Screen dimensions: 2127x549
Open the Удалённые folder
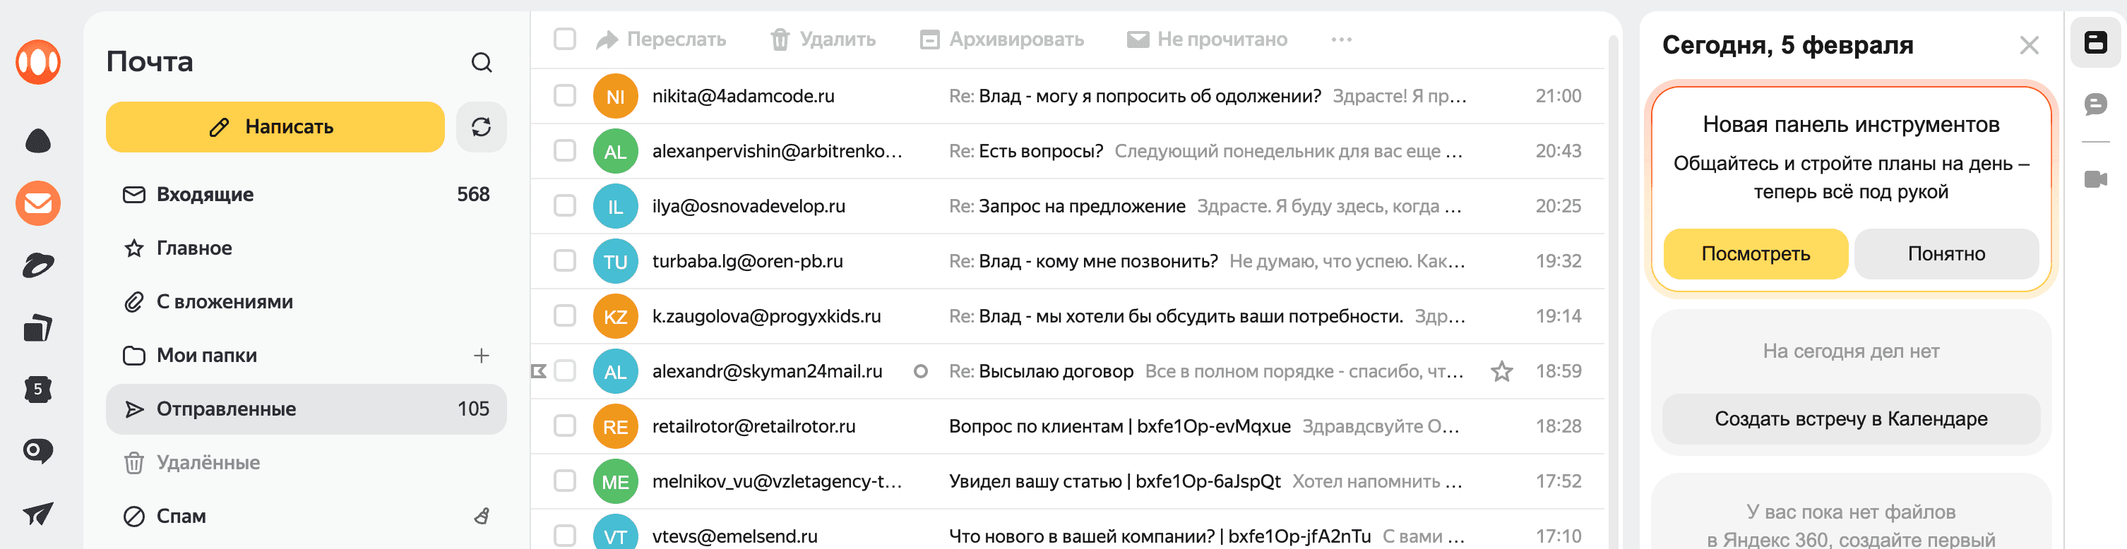point(306,463)
